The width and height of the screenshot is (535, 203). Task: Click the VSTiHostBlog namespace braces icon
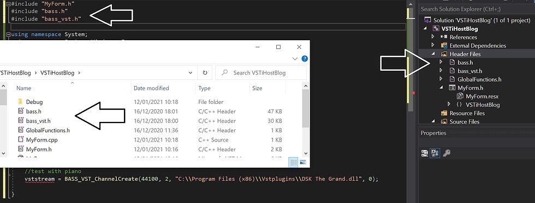pyautogui.click(x=460, y=104)
